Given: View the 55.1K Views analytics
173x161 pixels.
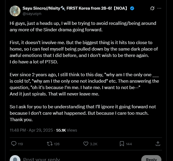Looking at the screenshot, I should click(66, 130).
